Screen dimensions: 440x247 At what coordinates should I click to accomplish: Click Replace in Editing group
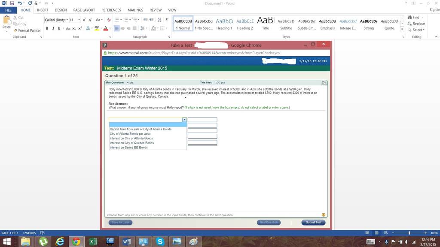click(x=416, y=24)
